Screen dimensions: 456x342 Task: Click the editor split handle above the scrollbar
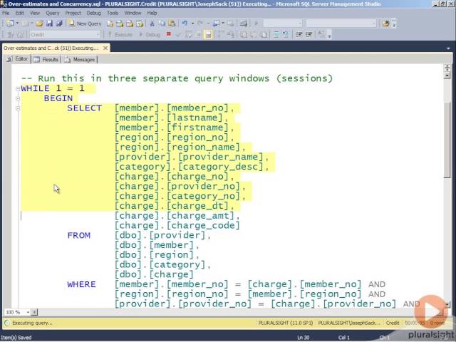pyautogui.click(x=447, y=68)
